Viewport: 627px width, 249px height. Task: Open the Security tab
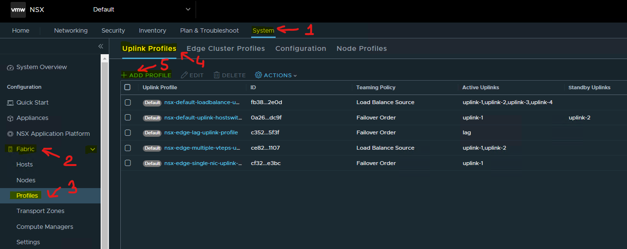pos(113,31)
